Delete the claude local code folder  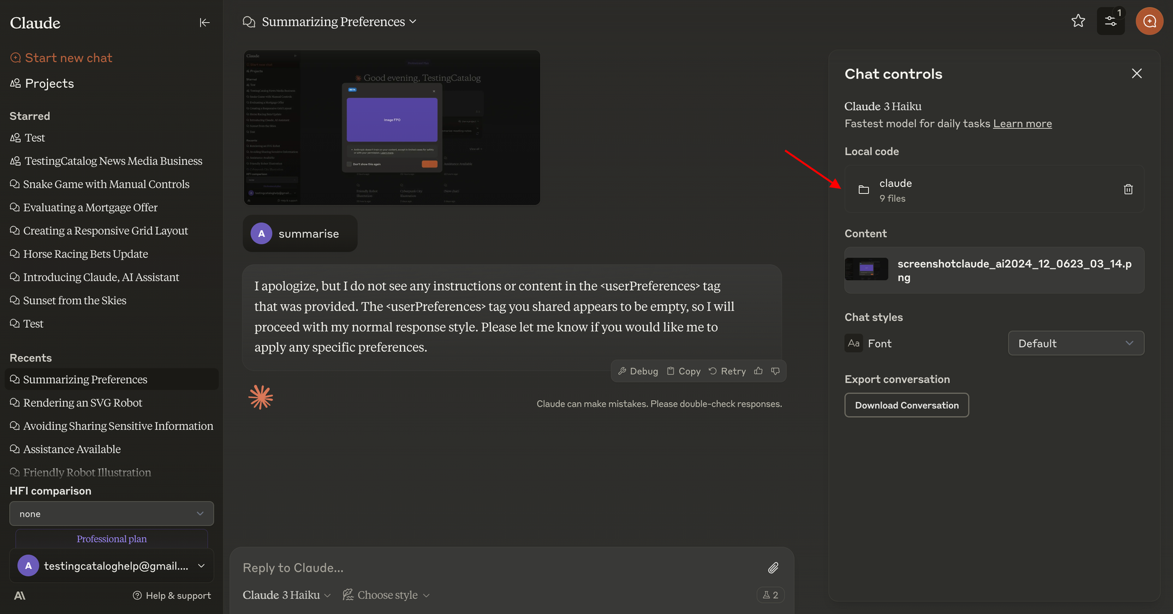[1128, 189]
